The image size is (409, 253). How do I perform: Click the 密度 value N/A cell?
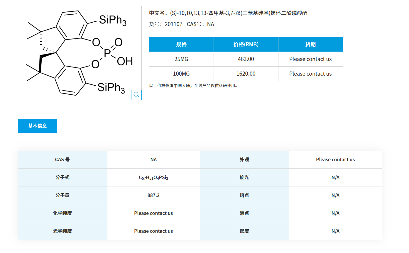(x=335, y=231)
